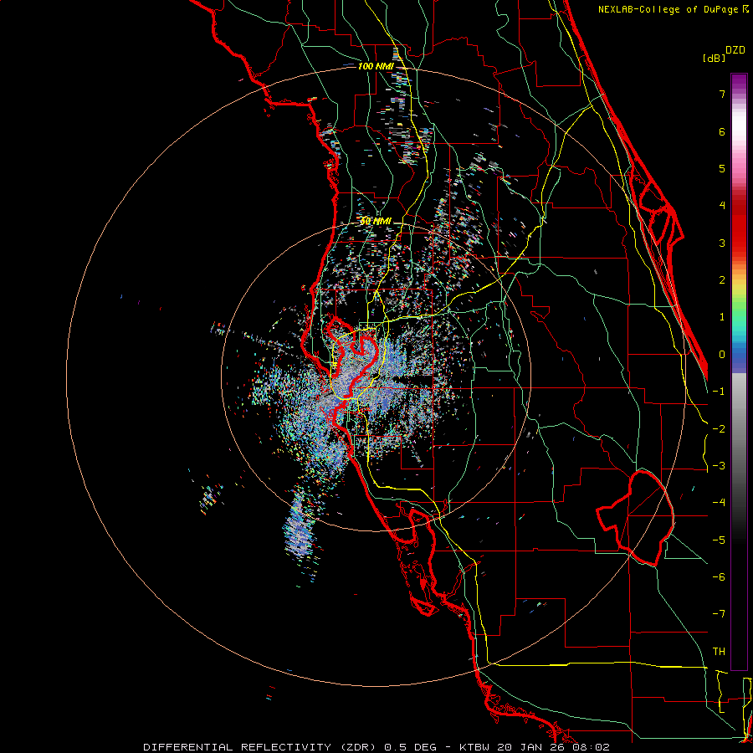
Task: Click the -1 value on color scale
Action: 719,392
